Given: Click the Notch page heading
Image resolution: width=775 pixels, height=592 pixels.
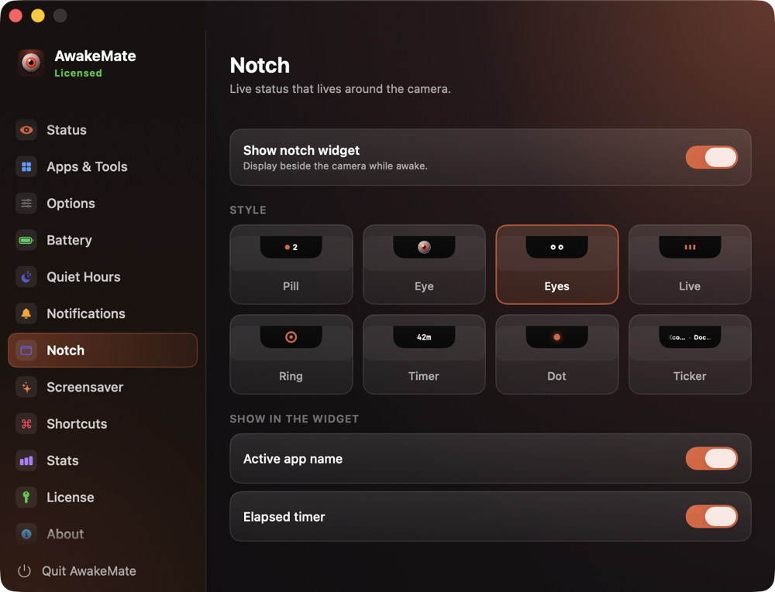Looking at the screenshot, I should 260,65.
